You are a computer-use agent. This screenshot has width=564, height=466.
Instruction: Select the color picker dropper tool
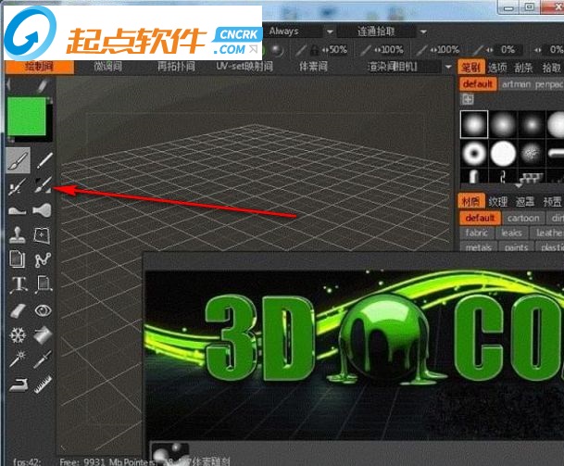43,359
